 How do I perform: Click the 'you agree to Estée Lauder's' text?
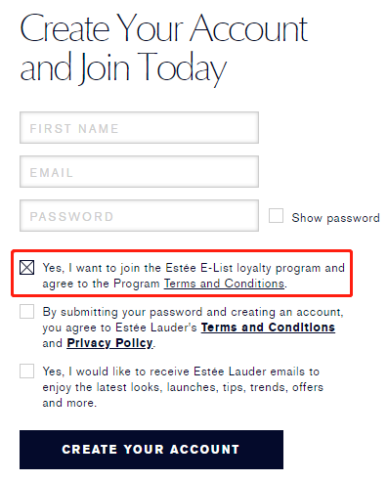pos(119,328)
